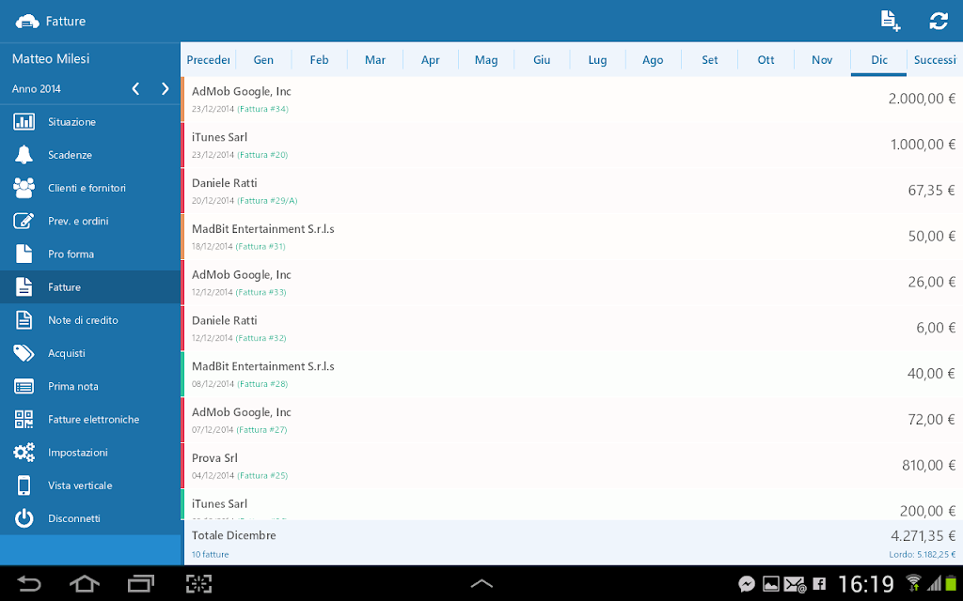Click the Scadenze bell icon
963x601 pixels.
(x=24, y=155)
